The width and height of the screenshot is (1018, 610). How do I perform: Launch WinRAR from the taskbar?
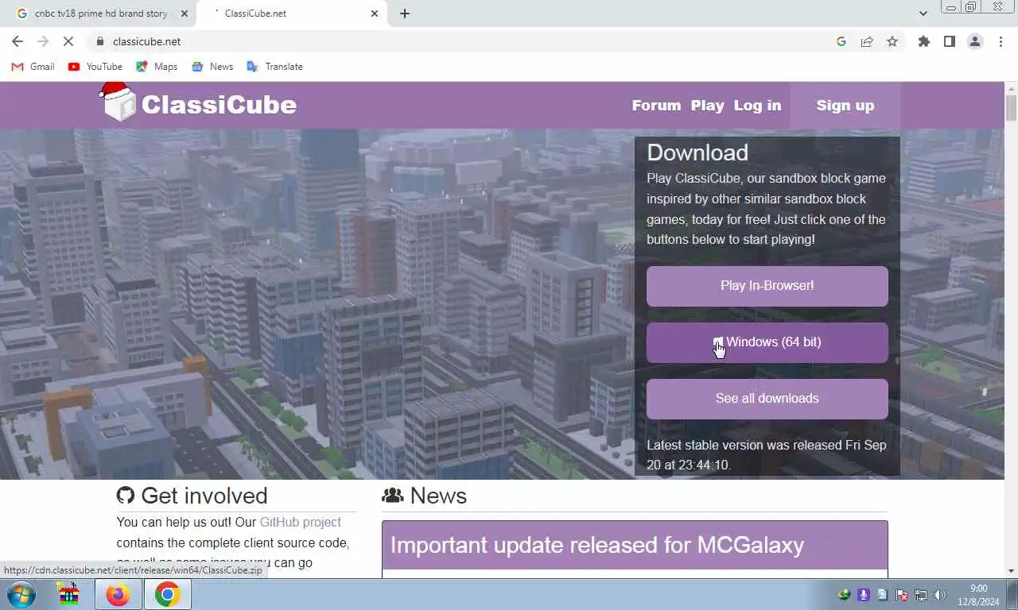70,594
